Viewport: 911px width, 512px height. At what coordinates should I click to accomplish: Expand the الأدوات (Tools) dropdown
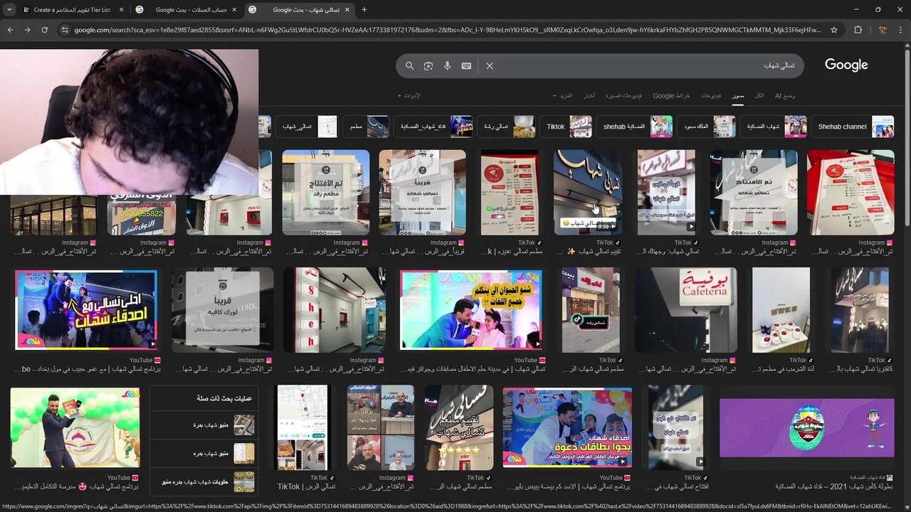[409, 95]
